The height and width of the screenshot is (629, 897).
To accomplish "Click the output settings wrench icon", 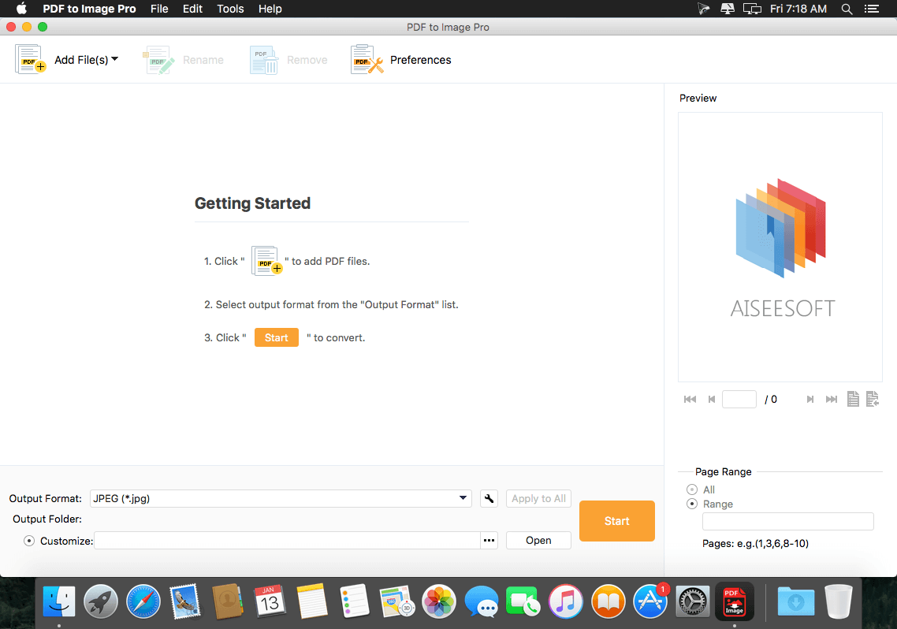I will 489,499.
